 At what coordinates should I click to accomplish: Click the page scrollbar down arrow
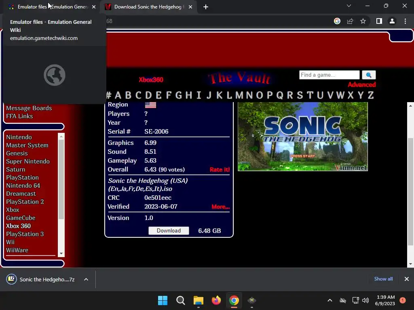click(x=410, y=264)
